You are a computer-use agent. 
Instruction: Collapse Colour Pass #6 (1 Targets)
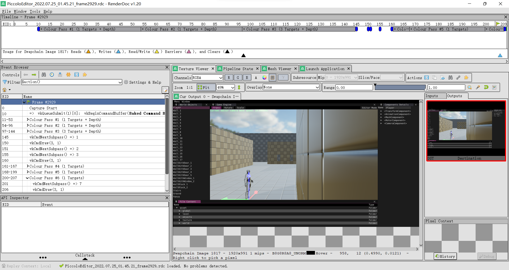point(28,178)
